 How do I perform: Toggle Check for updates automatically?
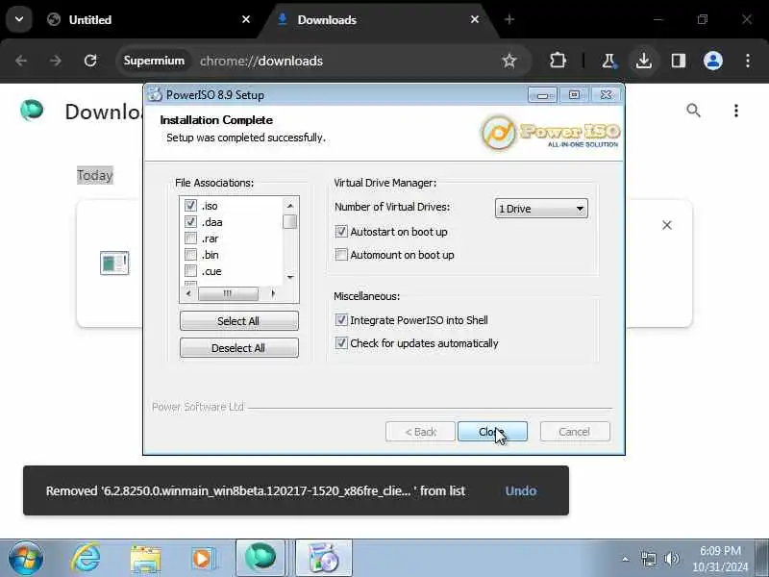coord(341,343)
